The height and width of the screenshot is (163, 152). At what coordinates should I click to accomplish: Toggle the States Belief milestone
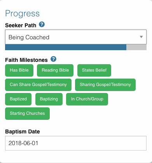(94, 70)
